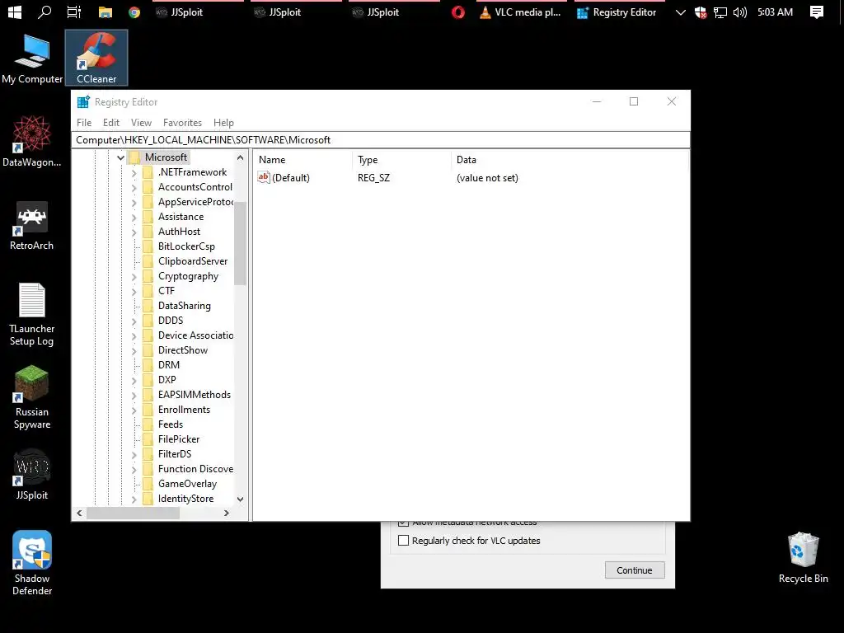
Task: Select the BitLockerCsp key
Action: click(x=186, y=246)
